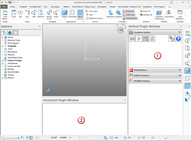Switch to ISO view
Image resolution: width=192 pixels, height=141 pixels.
point(20,15)
